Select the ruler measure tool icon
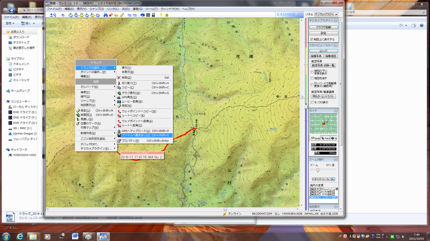The image size is (430, 241). pyautogui.click(x=122, y=15)
